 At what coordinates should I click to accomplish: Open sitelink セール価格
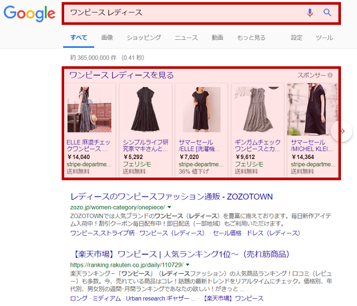point(227,233)
